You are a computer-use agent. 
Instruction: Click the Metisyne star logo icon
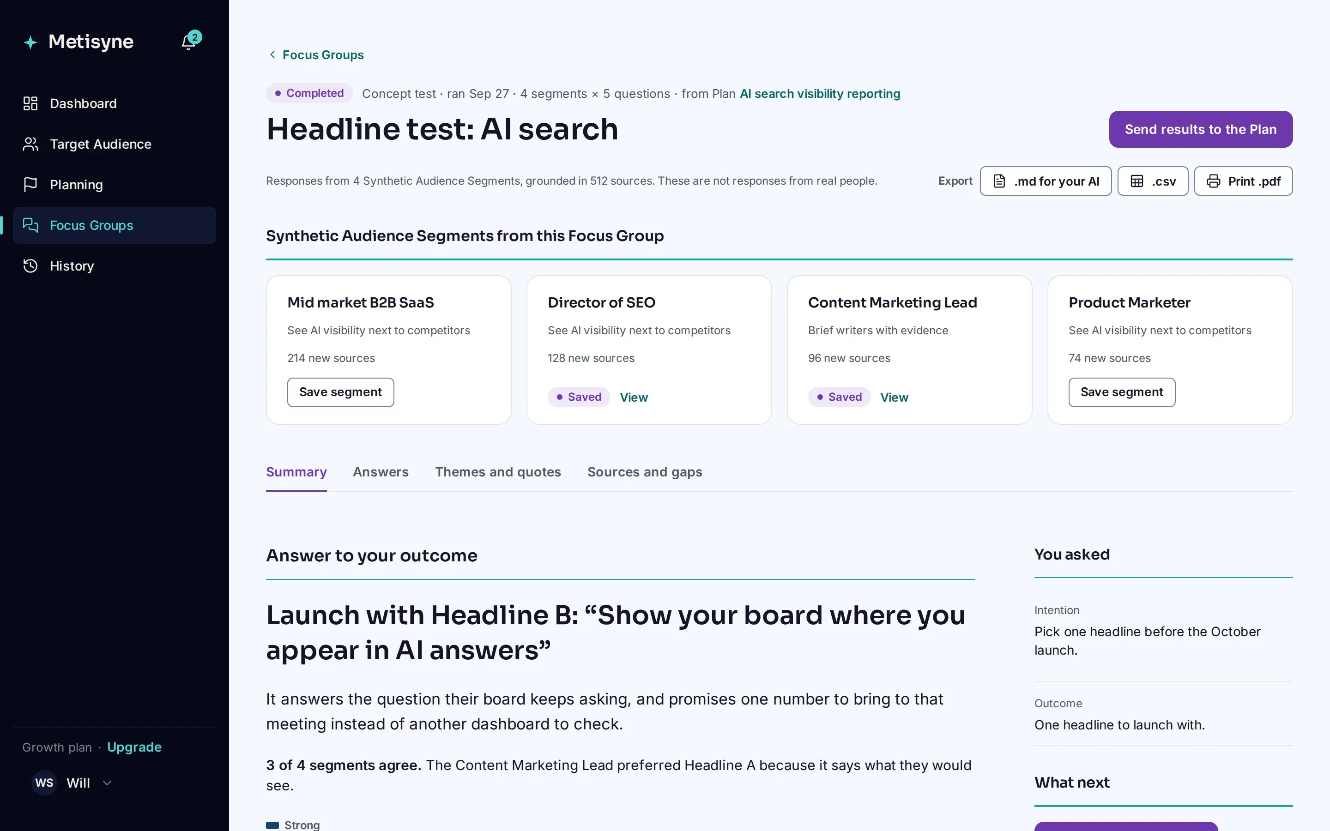coord(31,42)
